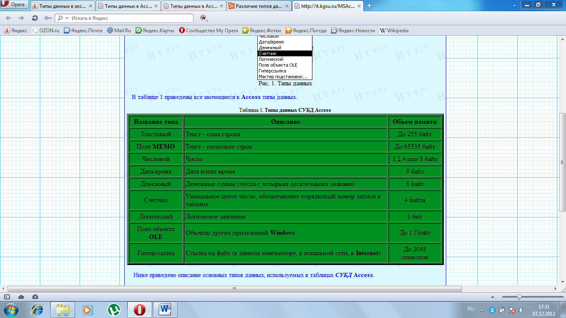Click the 'Гиперссылка' table cell
This screenshot has width=566, height=318.
click(156, 253)
